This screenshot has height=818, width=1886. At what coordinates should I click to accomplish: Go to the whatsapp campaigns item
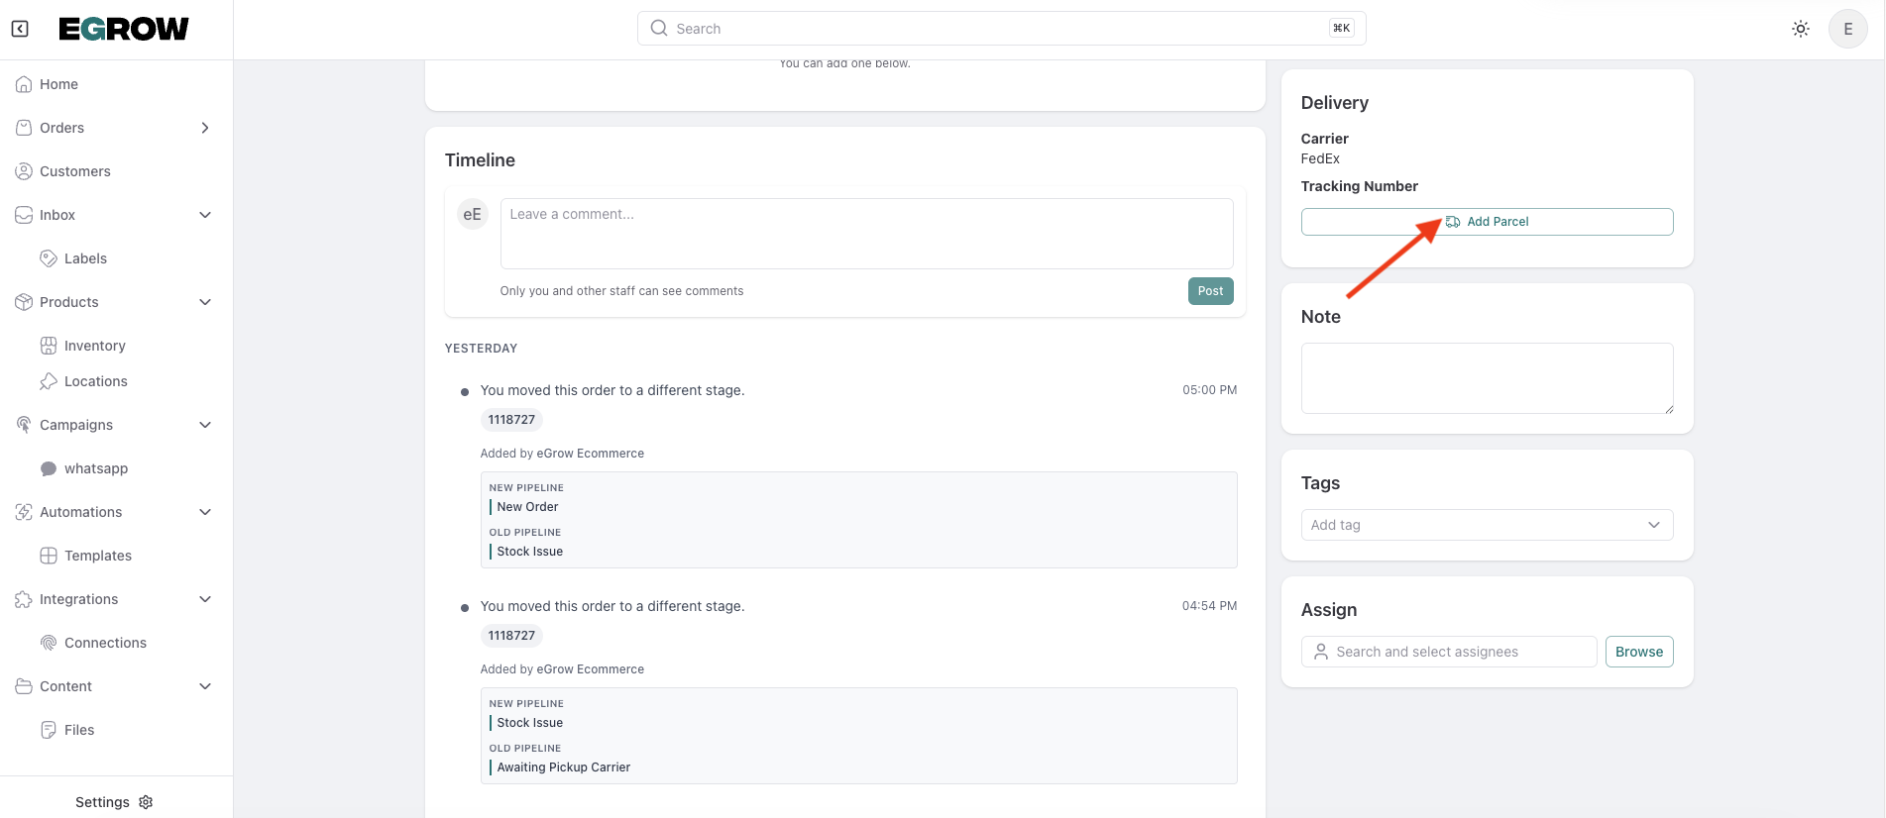95,468
